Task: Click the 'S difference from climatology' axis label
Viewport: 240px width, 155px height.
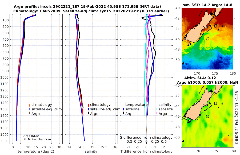Action: 146,138
